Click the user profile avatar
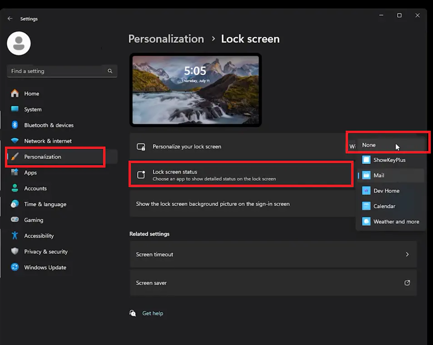The width and height of the screenshot is (433, 345). point(19,44)
